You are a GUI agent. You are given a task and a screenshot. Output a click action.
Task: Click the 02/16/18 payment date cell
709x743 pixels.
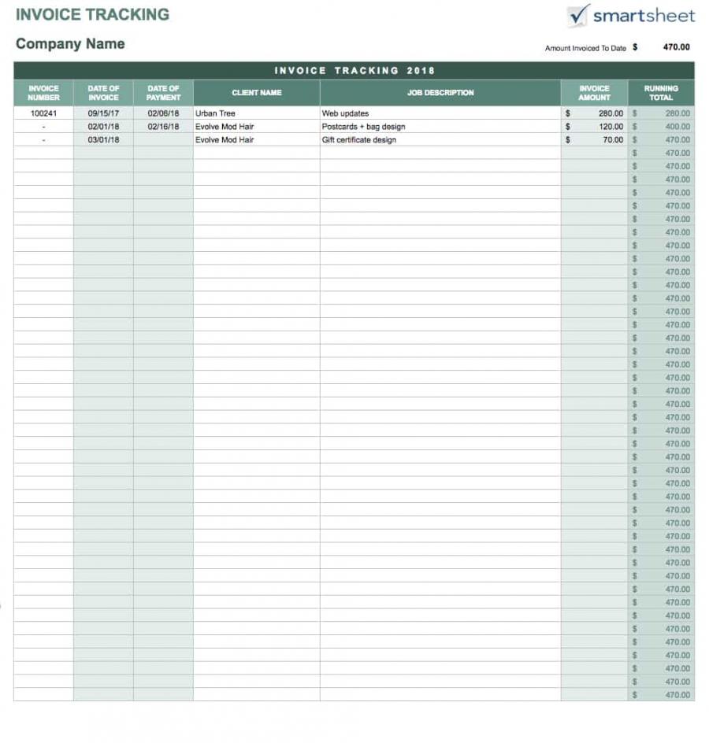[x=163, y=126]
